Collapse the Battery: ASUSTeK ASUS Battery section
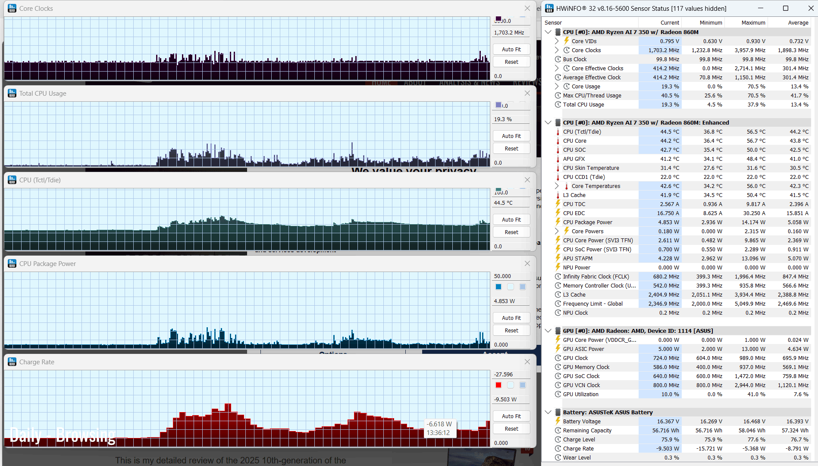The width and height of the screenshot is (818, 466). pyautogui.click(x=548, y=412)
